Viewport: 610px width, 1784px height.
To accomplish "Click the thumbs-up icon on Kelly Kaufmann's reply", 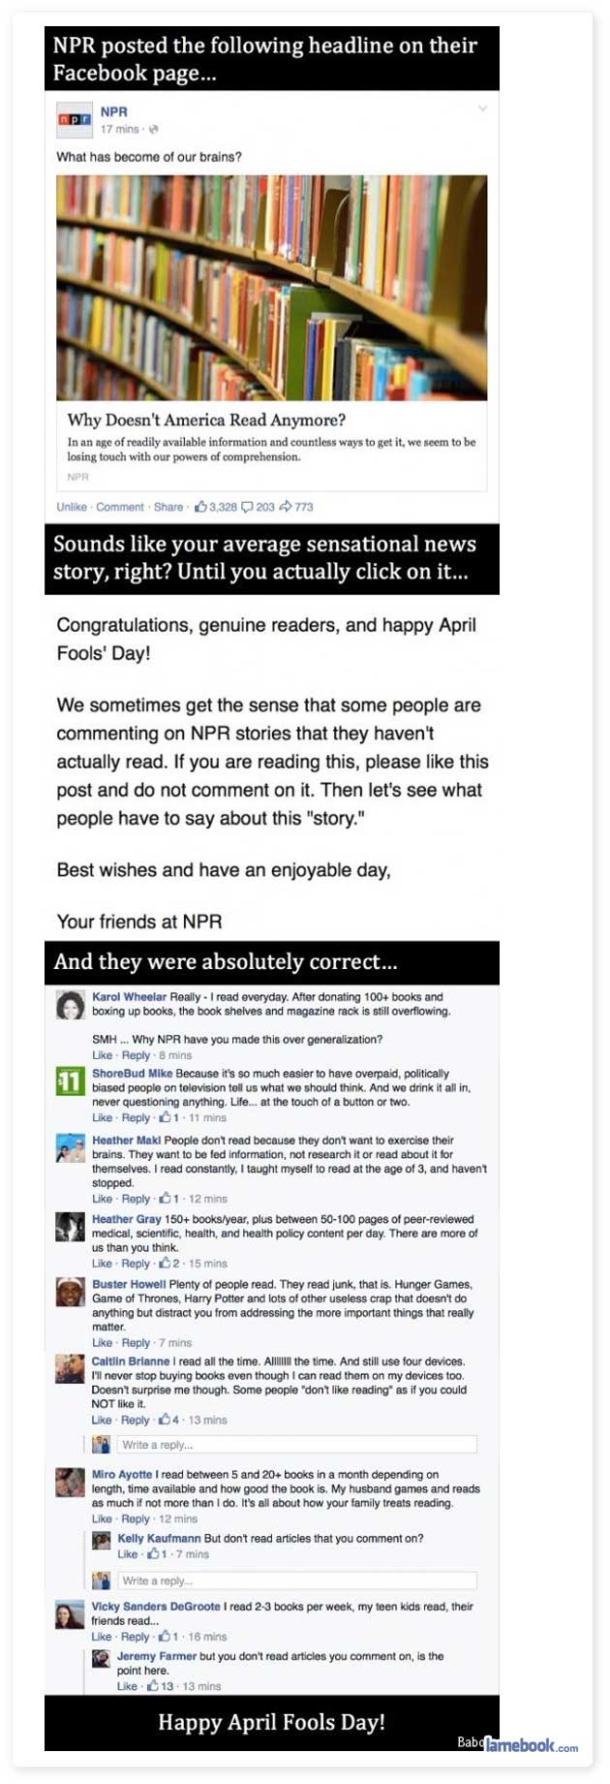I will [152, 1554].
